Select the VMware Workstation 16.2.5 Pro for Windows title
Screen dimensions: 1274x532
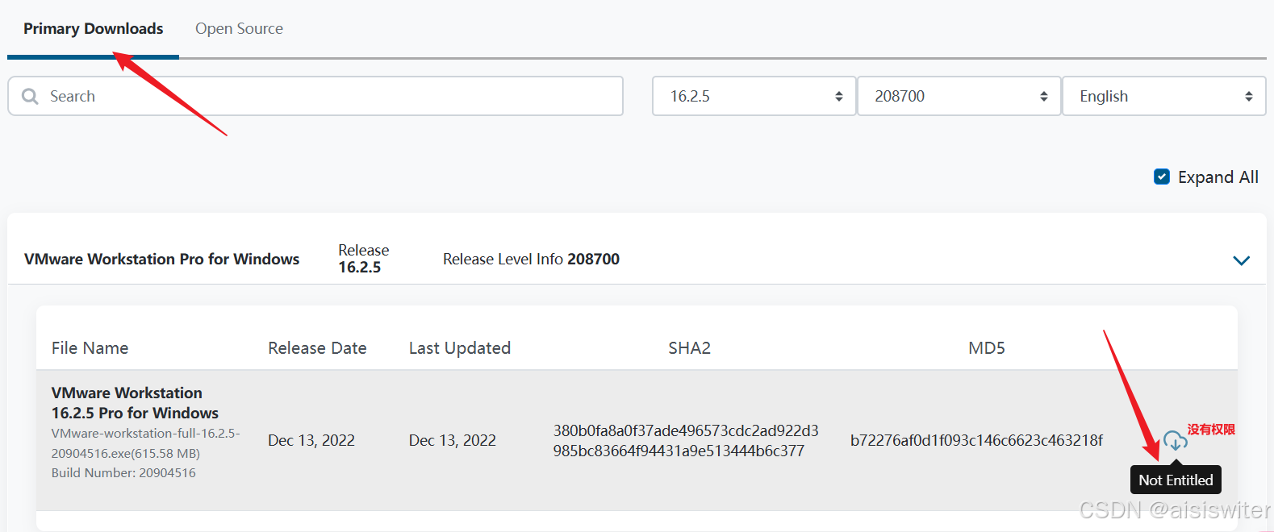pyautogui.click(x=135, y=403)
